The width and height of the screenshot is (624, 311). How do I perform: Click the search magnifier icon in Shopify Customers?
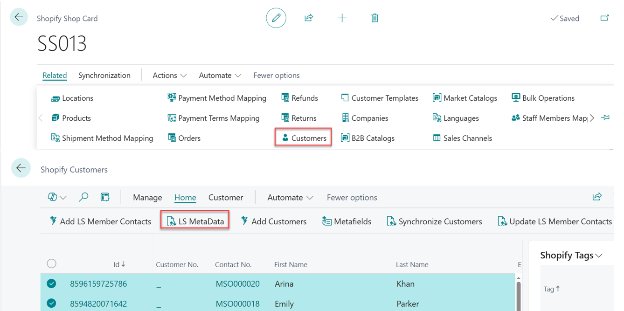click(83, 197)
